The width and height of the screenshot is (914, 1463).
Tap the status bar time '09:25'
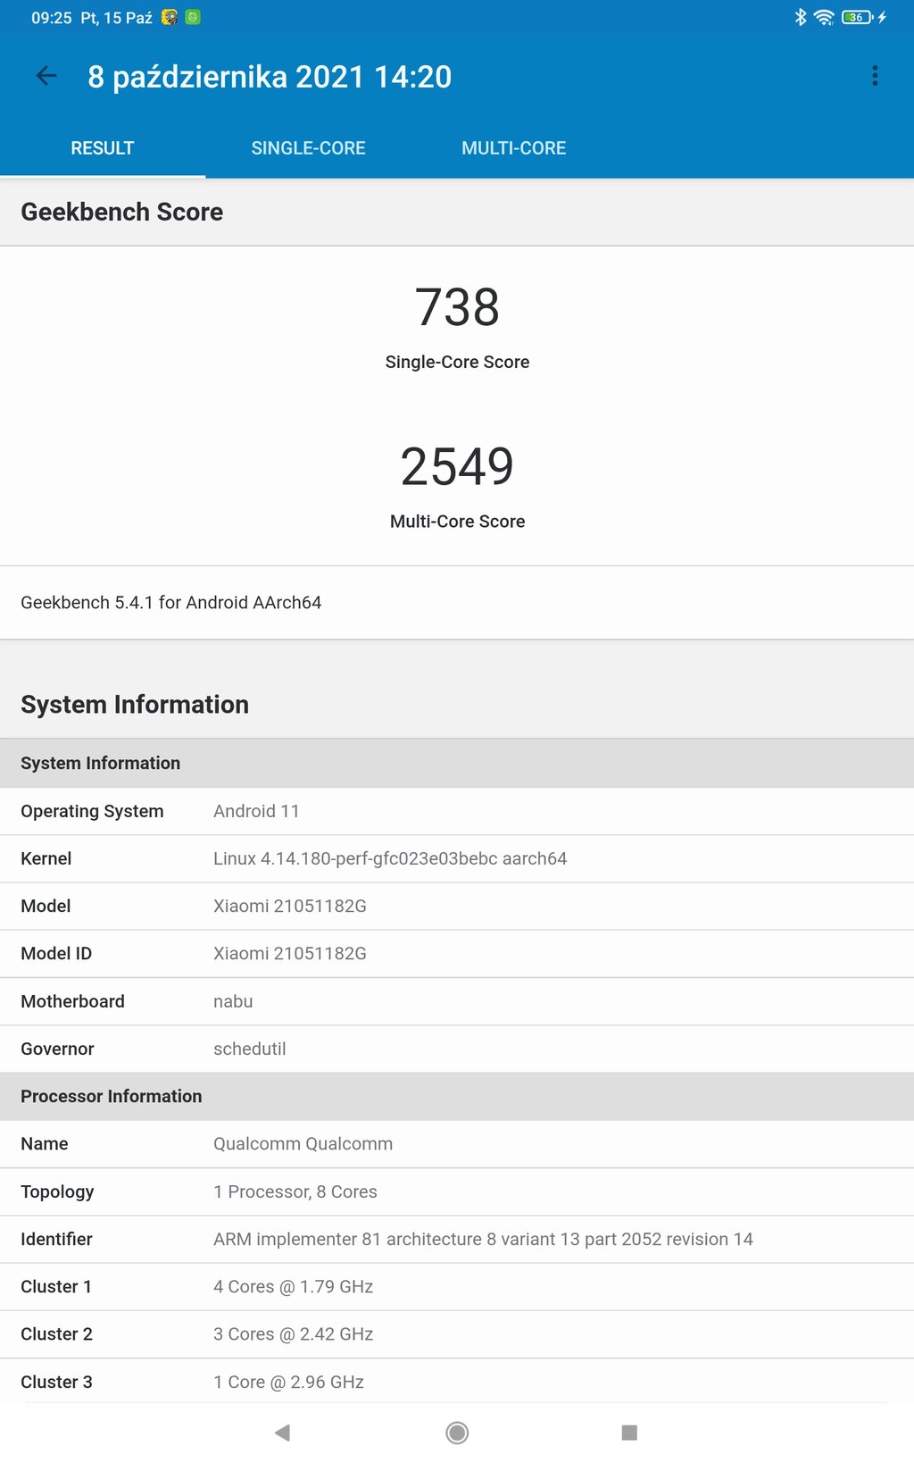[52, 18]
